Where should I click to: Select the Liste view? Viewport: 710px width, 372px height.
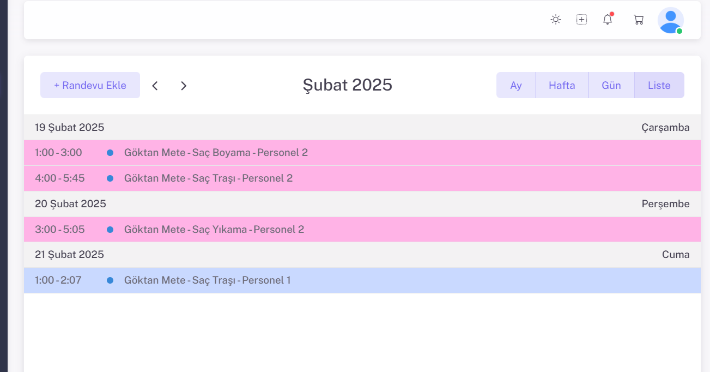pos(659,86)
